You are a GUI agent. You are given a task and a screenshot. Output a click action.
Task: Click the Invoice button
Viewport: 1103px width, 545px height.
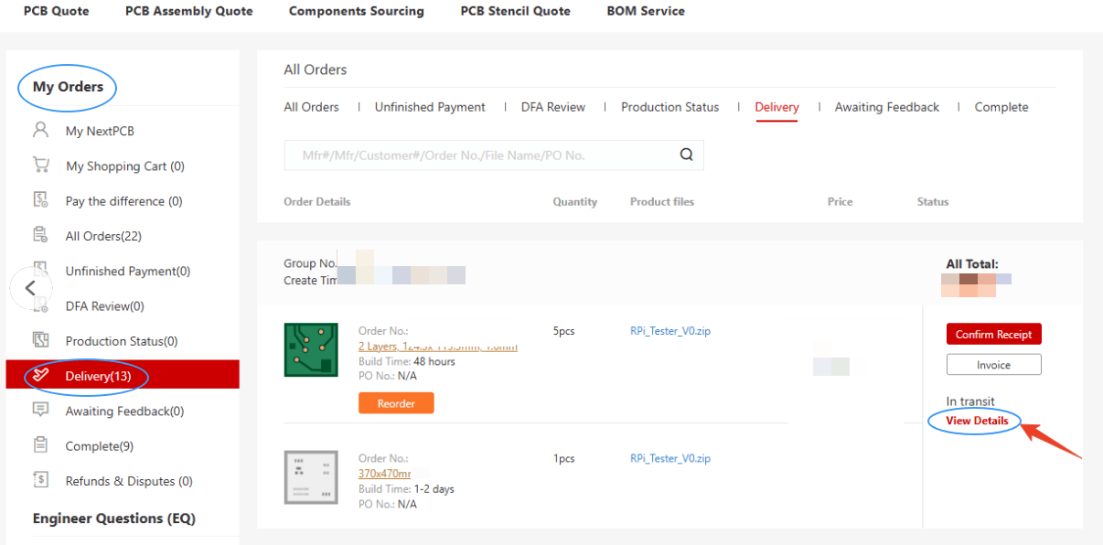[x=993, y=365]
